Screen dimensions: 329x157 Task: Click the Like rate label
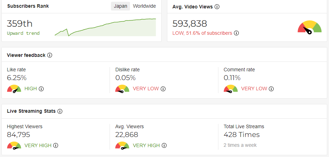(x=16, y=70)
